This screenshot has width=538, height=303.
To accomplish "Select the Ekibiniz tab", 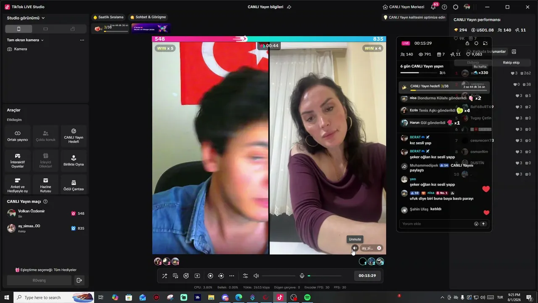I will point(473,63).
